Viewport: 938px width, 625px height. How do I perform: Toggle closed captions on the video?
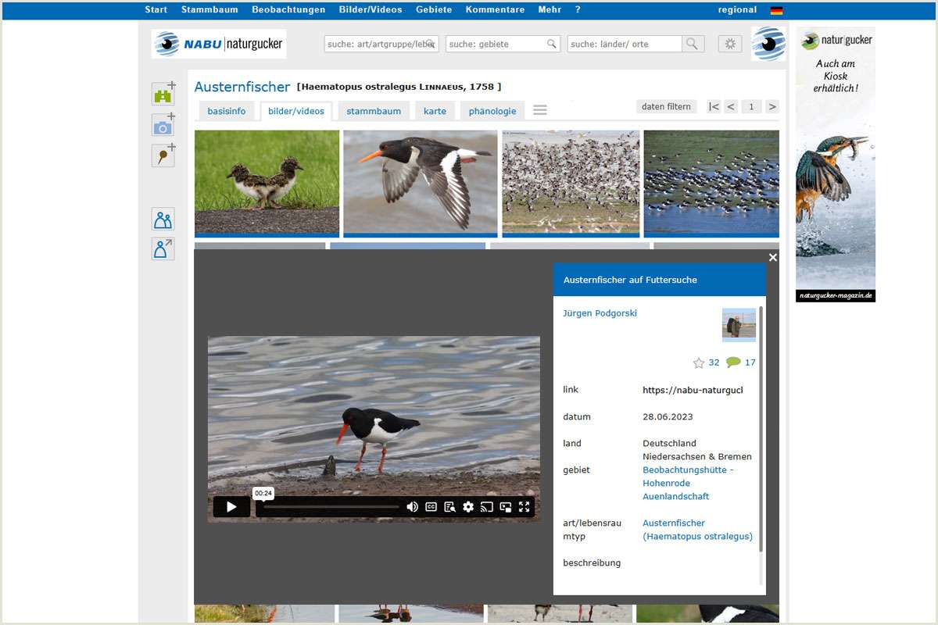click(x=431, y=506)
